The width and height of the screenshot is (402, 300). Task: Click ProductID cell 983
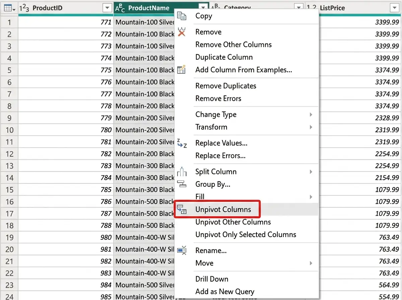pyautogui.click(x=66, y=273)
